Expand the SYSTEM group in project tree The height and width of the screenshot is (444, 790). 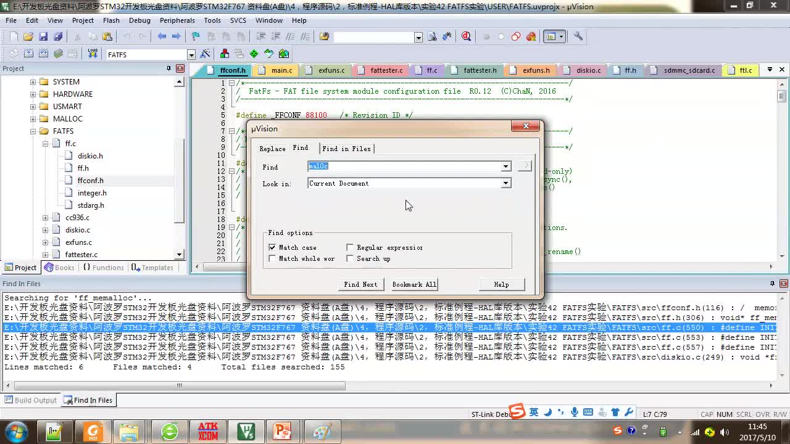[x=33, y=81]
